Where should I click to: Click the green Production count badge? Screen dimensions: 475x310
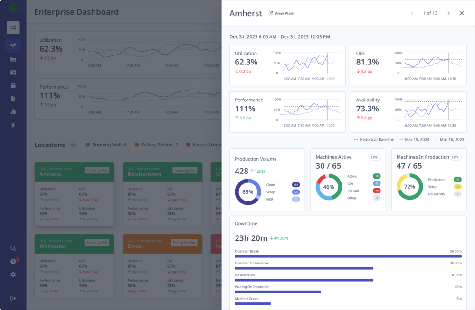pyautogui.click(x=458, y=180)
